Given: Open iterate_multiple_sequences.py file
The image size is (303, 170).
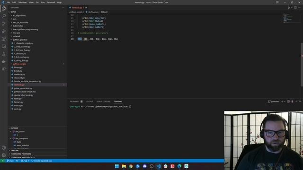Looking at the screenshot, I should click(x=27, y=81).
